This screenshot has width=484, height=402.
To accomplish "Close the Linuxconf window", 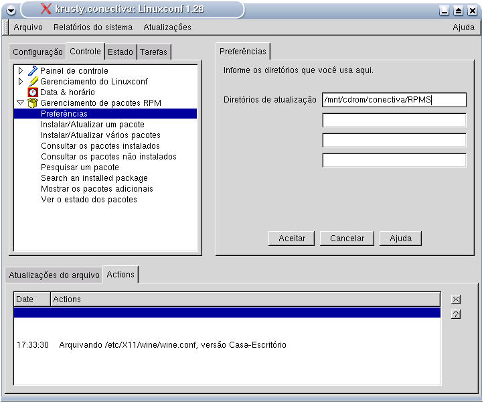I will click(472, 11).
